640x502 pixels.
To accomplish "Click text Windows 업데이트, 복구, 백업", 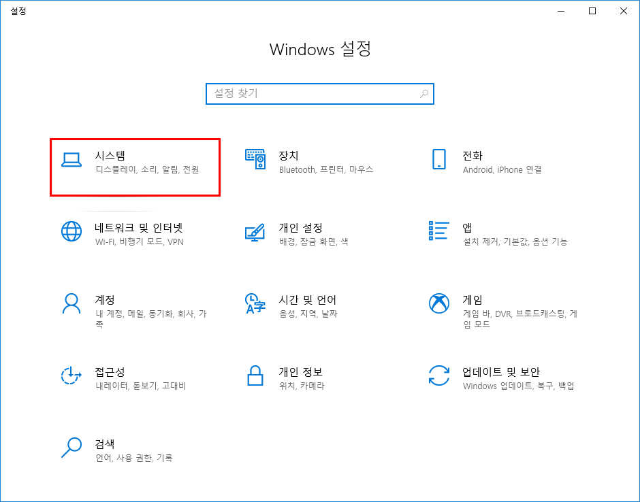I will click(x=518, y=386).
